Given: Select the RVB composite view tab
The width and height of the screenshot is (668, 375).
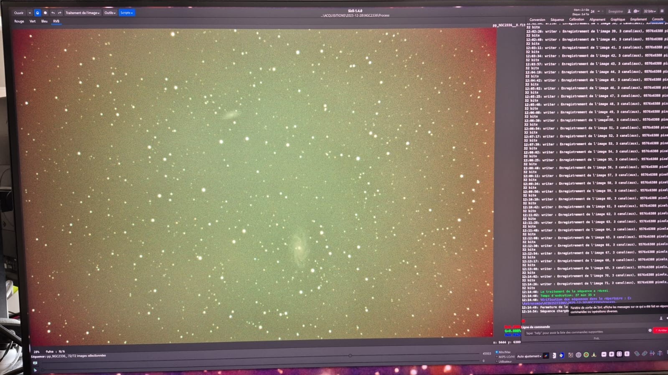Looking at the screenshot, I should tap(56, 21).
